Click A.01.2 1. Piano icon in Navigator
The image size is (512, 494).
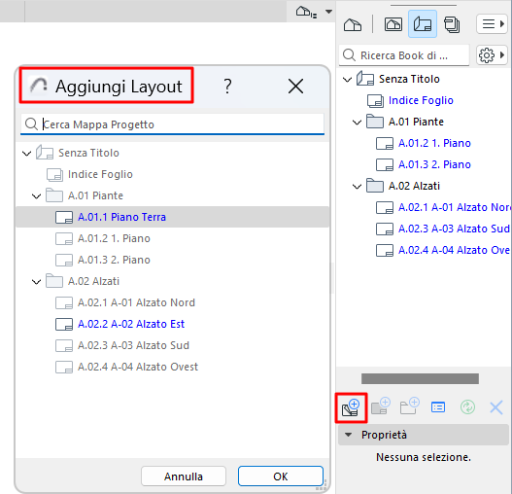click(385, 143)
